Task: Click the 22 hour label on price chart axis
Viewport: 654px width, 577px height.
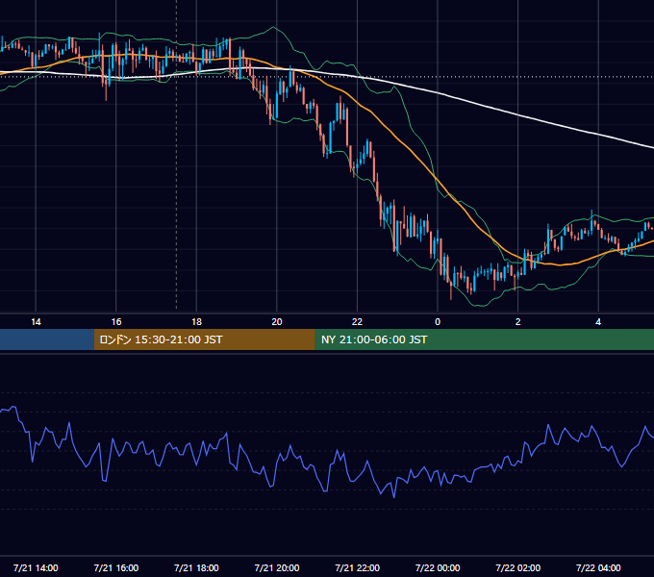Action: pos(357,322)
